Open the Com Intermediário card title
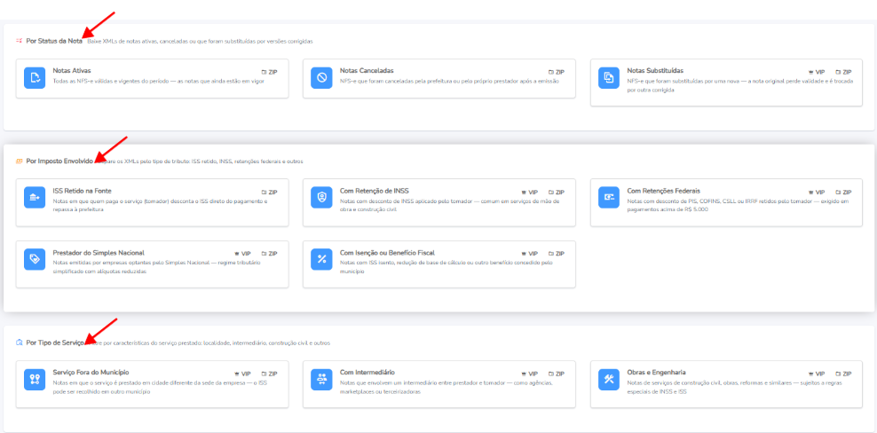 (x=367, y=373)
